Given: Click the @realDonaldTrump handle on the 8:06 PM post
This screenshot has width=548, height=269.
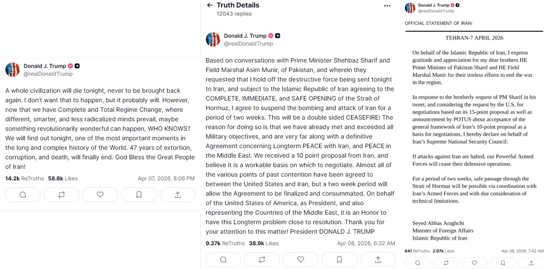Looking at the screenshot, I should coord(48,74).
